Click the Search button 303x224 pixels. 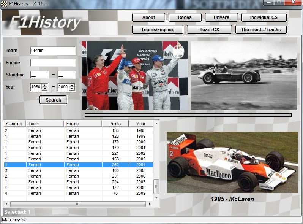click(53, 100)
